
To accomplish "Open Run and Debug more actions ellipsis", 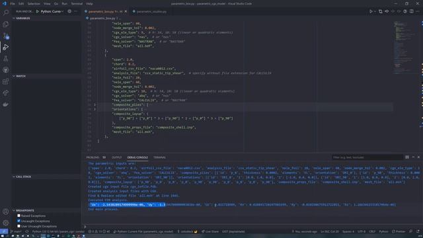I will click(x=76, y=11).
